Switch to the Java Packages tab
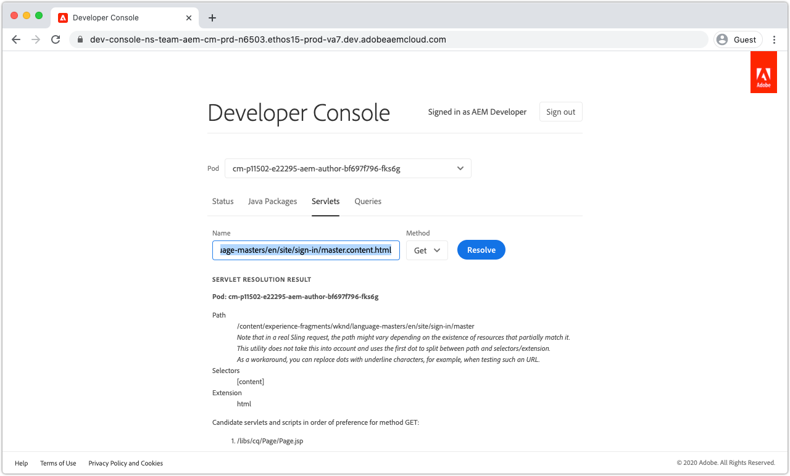 pos(273,202)
